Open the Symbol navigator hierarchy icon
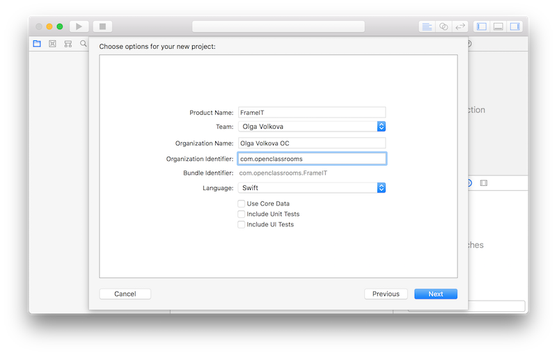This screenshot has height=355, width=557. (68, 44)
